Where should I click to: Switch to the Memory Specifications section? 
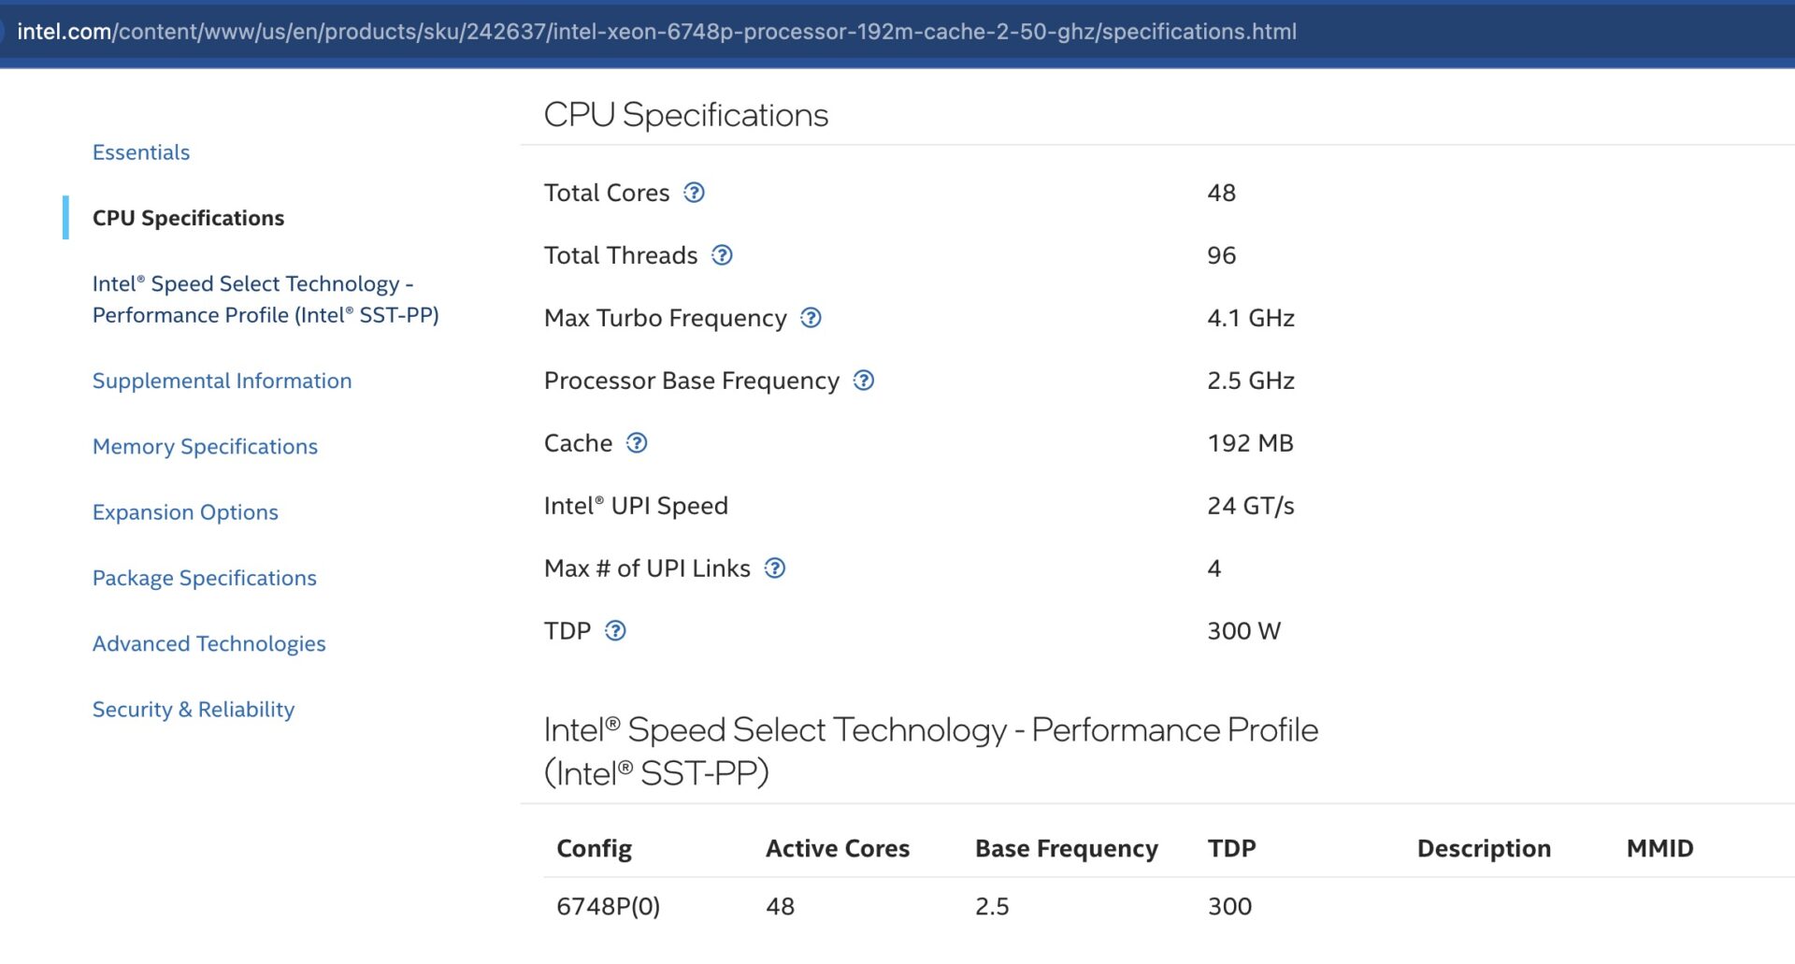[205, 446]
